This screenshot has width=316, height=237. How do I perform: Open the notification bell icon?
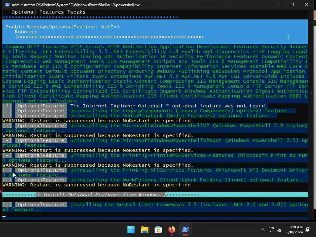[x=308, y=230]
